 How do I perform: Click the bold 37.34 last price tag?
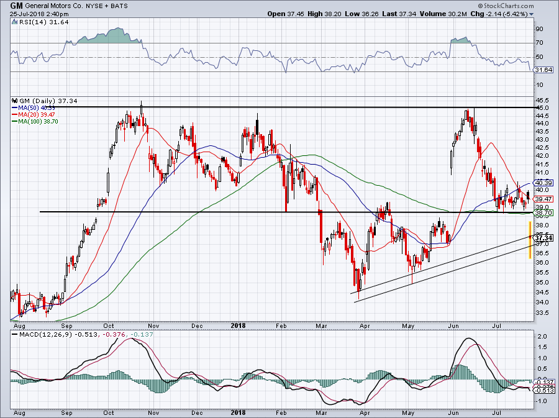pos(544,238)
